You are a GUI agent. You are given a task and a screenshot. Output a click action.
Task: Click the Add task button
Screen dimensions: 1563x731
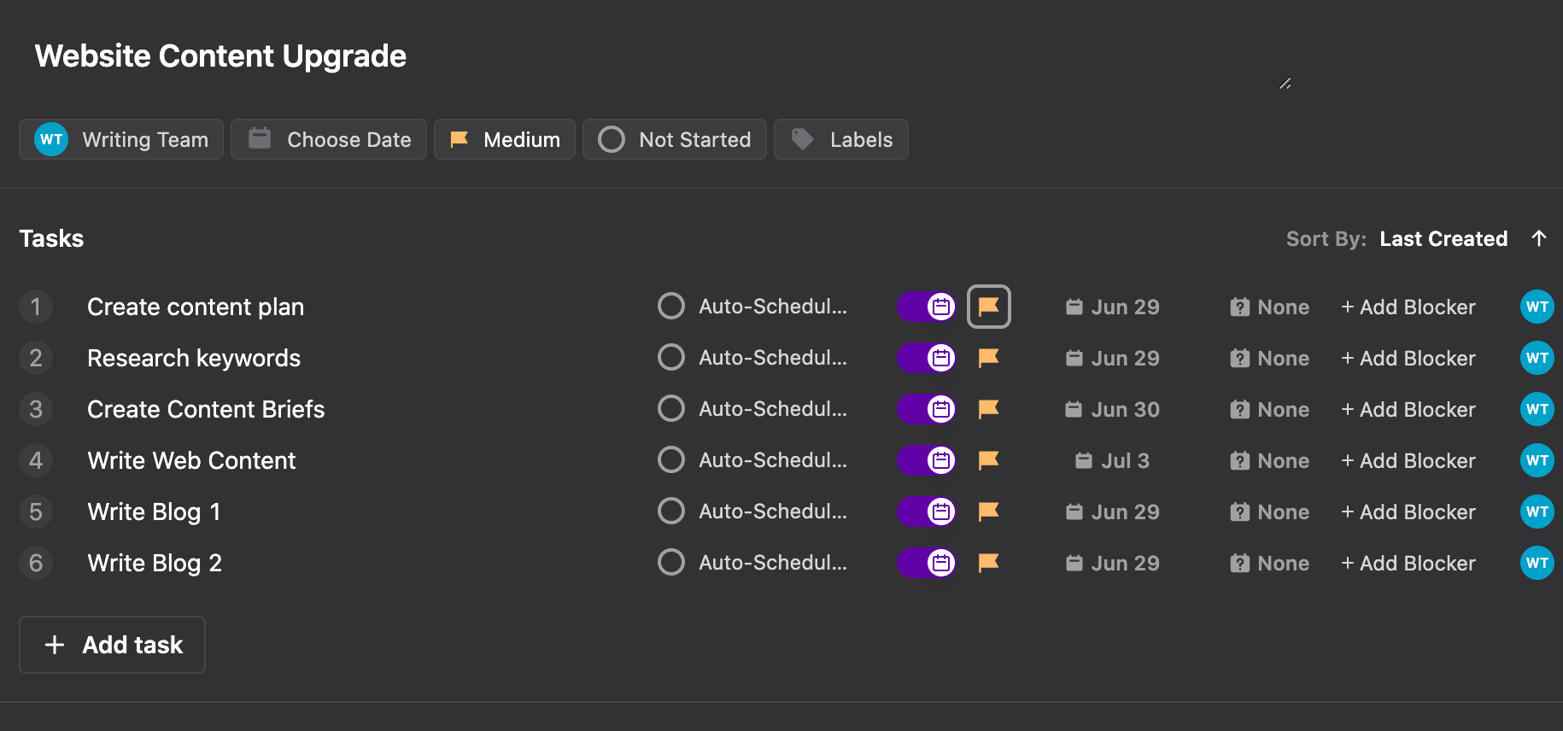click(x=113, y=645)
